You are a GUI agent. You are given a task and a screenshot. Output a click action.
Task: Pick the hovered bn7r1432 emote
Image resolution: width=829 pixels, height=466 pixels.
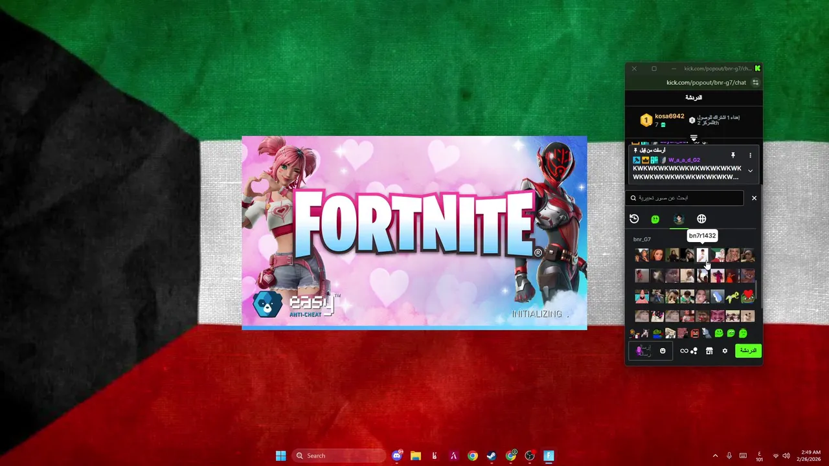tap(702, 255)
